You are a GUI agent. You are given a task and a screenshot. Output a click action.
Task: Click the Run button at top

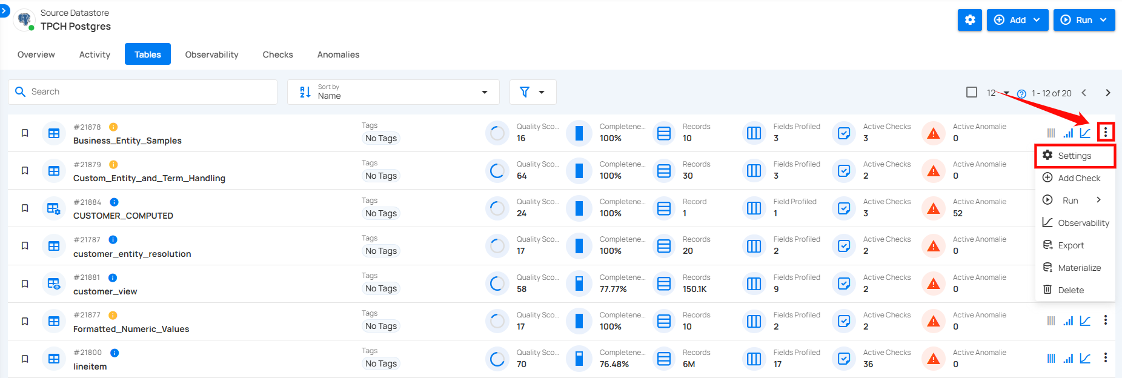[1083, 20]
